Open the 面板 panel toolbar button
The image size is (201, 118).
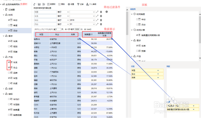(x=62, y=4)
